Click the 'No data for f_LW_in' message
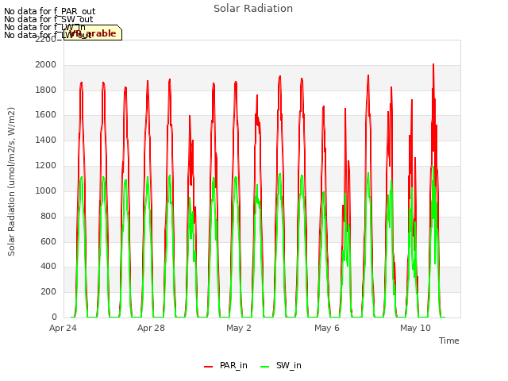 click(x=44, y=27)
